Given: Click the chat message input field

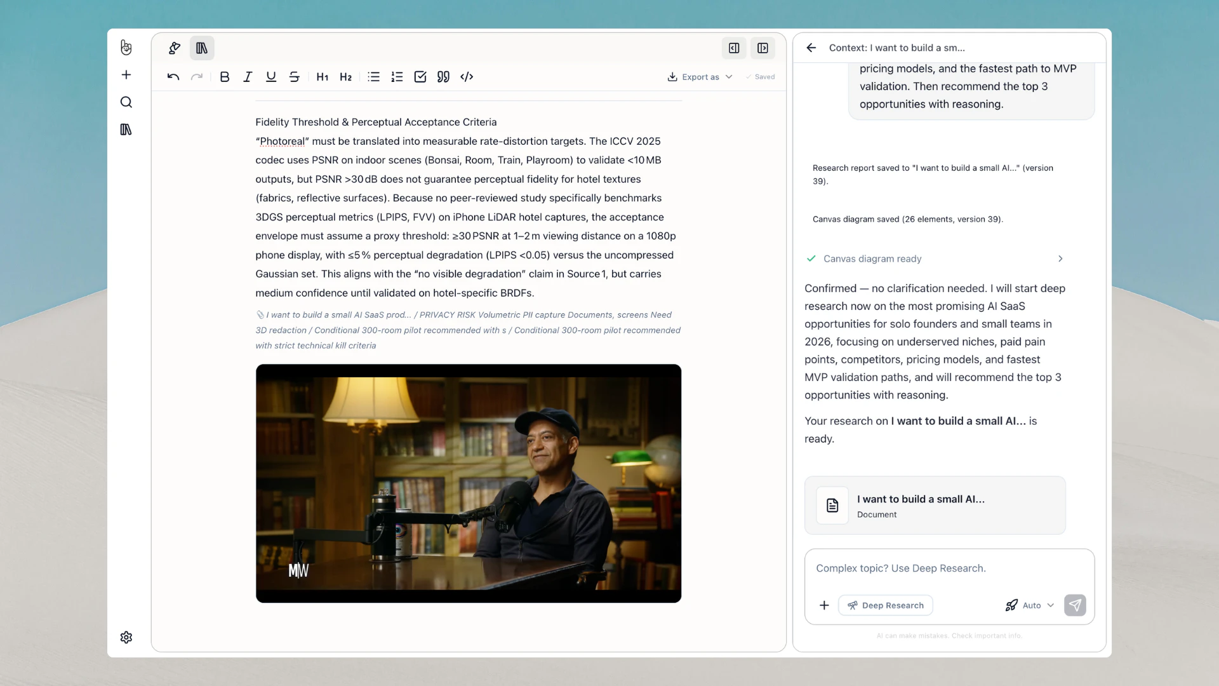Looking at the screenshot, I should [x=949, y=568].
